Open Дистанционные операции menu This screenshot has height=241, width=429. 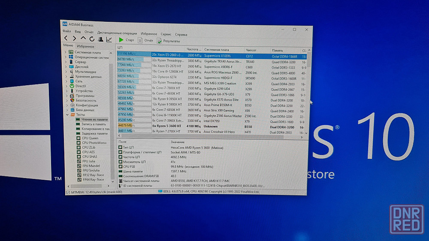coord(117,33)
